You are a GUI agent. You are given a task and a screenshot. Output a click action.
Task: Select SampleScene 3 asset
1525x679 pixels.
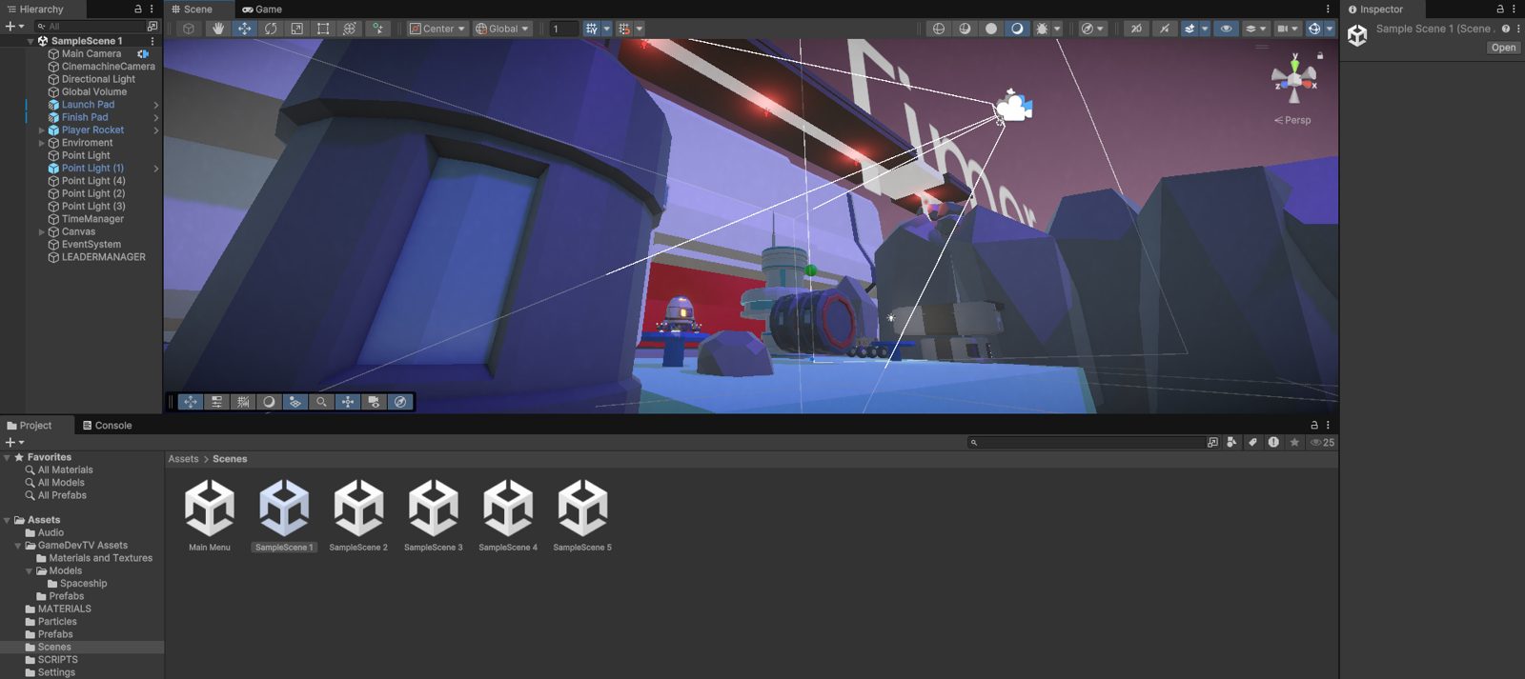pos(433,515)
